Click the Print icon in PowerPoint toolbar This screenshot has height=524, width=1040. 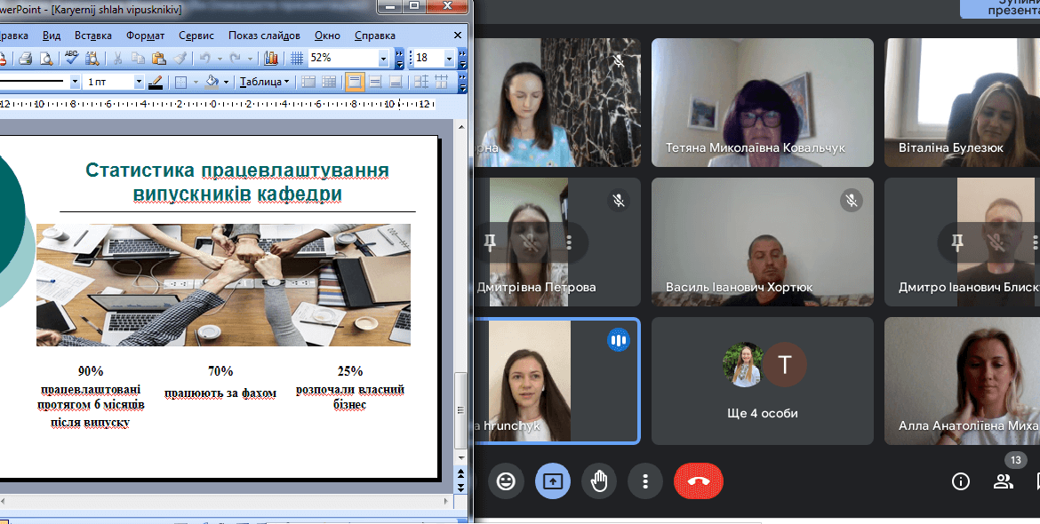25,59
